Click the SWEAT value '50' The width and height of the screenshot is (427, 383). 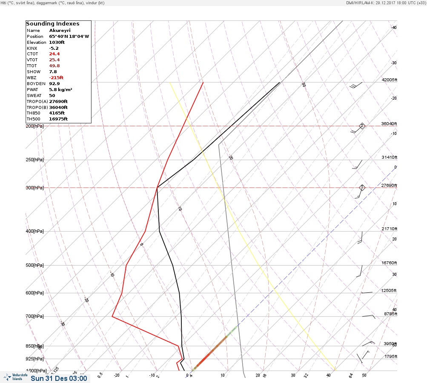(52, 96)
